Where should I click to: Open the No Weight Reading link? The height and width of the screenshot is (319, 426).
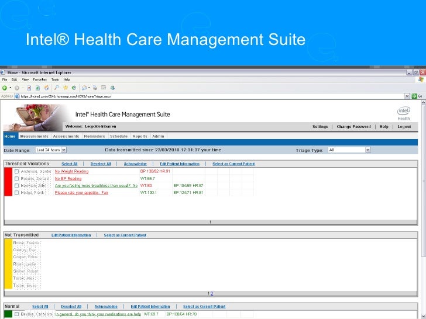71,171
